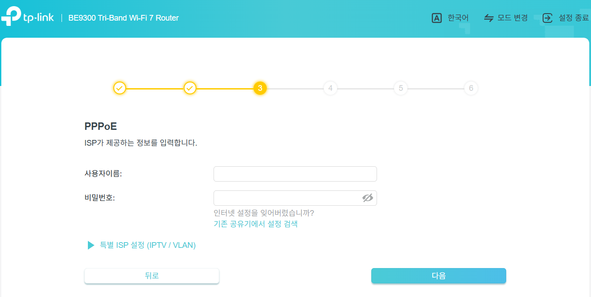Select step 6 circle in wizard
Screen dimensions: 591x297
(x=471, y=88)
